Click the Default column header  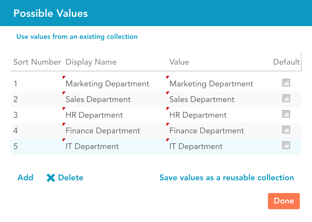click(286, 62)
